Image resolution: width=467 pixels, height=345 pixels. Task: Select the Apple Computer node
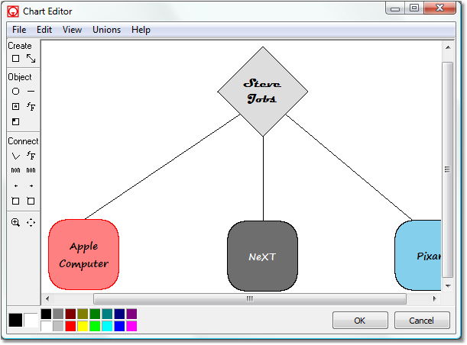click(83, 255)
